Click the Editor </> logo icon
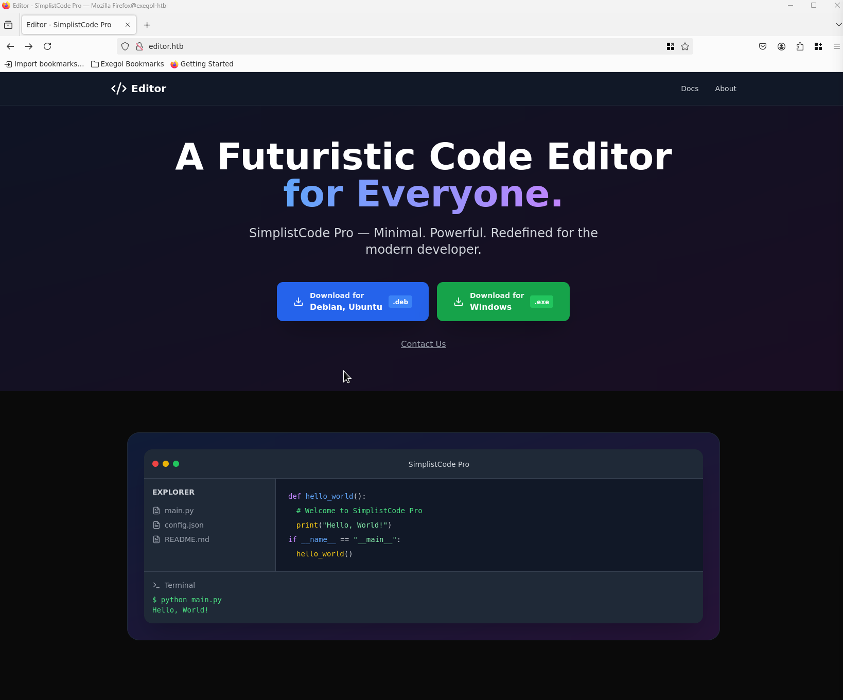The width and height of the screenshot is (843, 700). tap(119, 89)
